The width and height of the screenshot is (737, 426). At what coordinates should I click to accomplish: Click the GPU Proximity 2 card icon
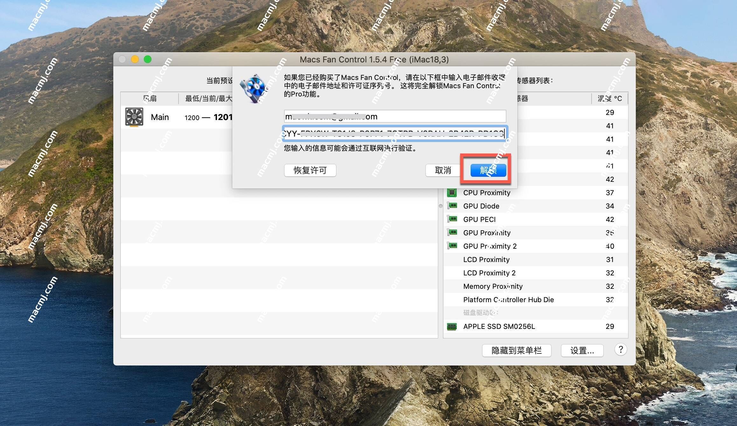point(452,246)
